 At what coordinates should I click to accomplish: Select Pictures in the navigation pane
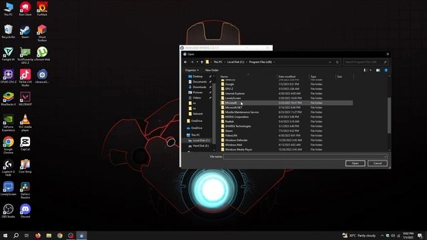pos(197,93)
